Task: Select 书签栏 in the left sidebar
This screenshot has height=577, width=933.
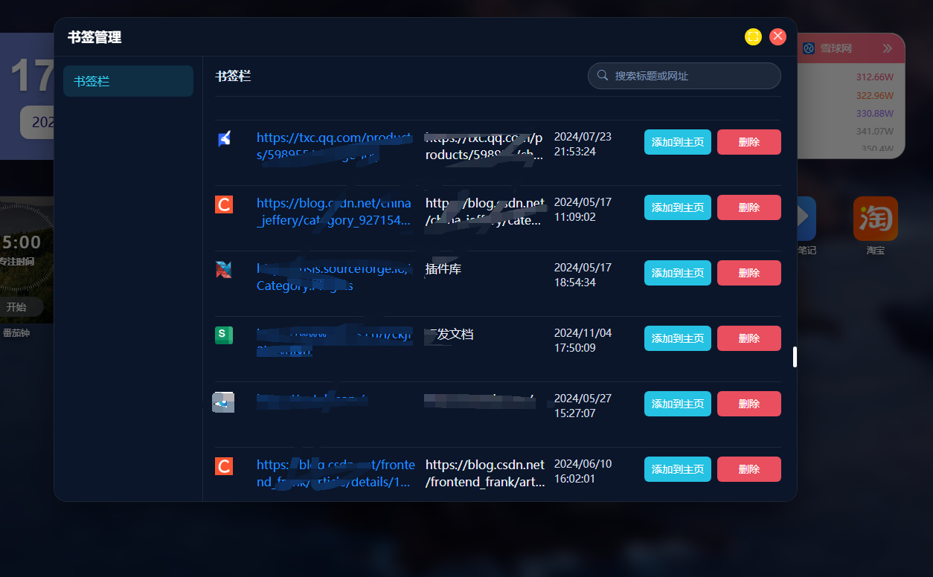Action: (x=128, y=81)
